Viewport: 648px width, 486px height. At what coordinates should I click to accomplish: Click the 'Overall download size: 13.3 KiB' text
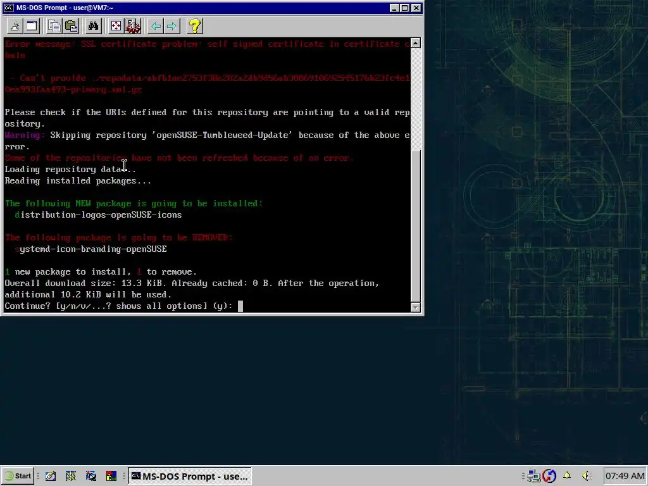[85, 283]
